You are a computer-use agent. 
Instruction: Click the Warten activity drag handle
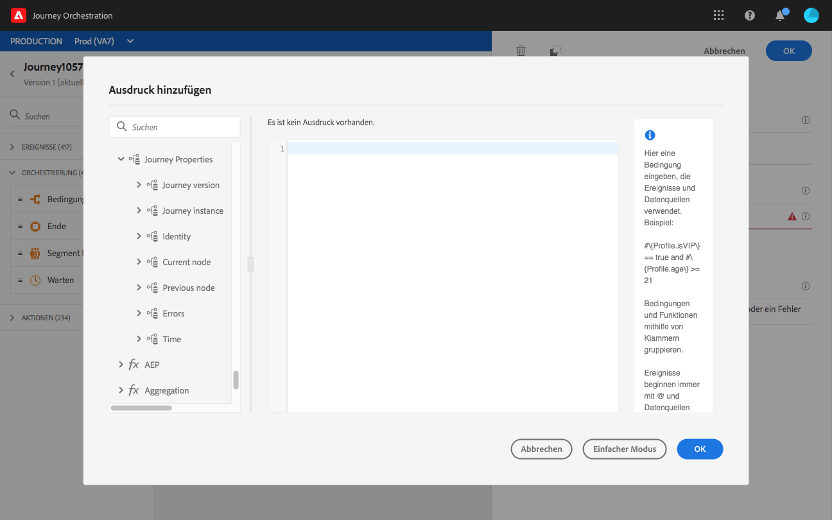(21, 280)
